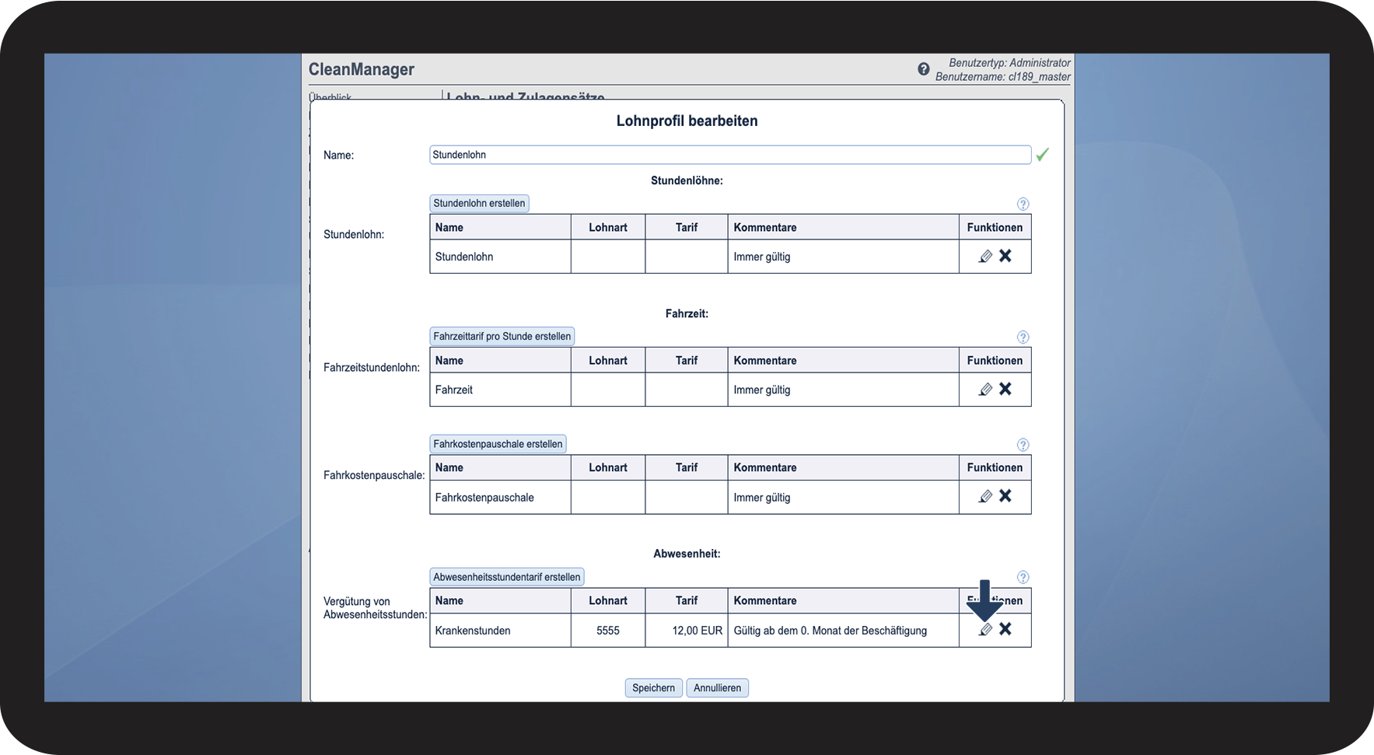
Task: Click the Immer gültig comment in Stundenlohn row
Action: (762, 257)
